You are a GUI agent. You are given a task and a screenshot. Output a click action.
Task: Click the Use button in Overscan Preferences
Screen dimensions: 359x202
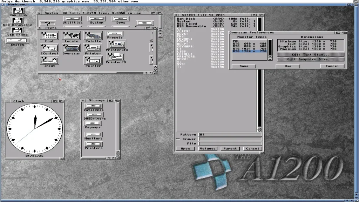(x=288, y=66)
